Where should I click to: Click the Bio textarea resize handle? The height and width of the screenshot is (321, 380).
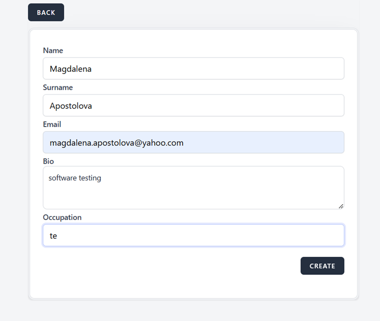pos(341,206)
